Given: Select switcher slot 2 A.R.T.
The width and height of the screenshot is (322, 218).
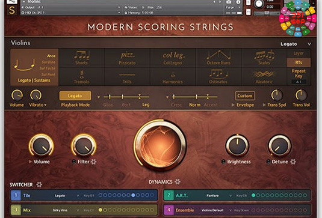Looking at the screenshot, I should pyautogui.click(x=169, y=195).
